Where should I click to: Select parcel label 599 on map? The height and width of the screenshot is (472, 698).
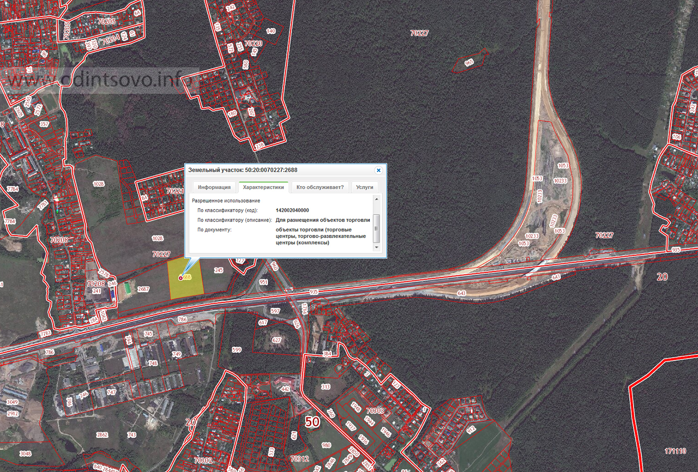coord(236,350)
